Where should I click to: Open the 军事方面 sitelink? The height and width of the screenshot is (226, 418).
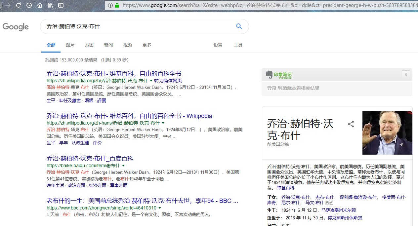119,185
